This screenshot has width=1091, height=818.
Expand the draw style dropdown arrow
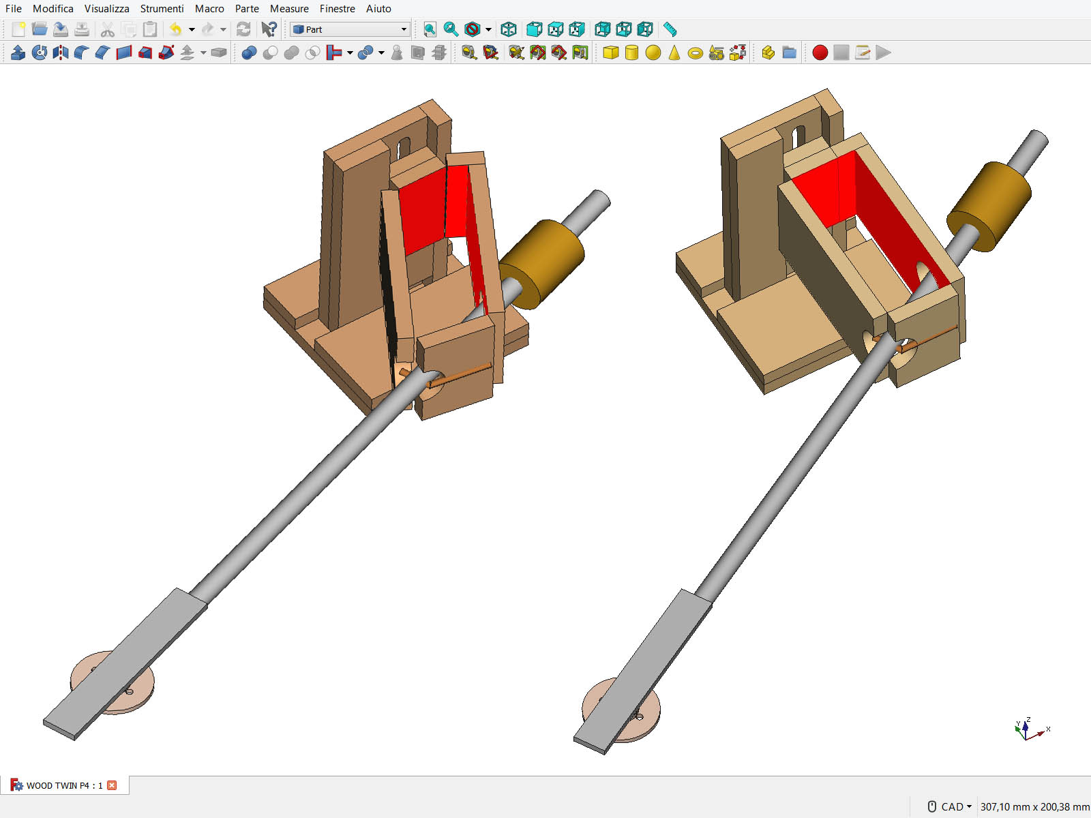coord(488,29)
